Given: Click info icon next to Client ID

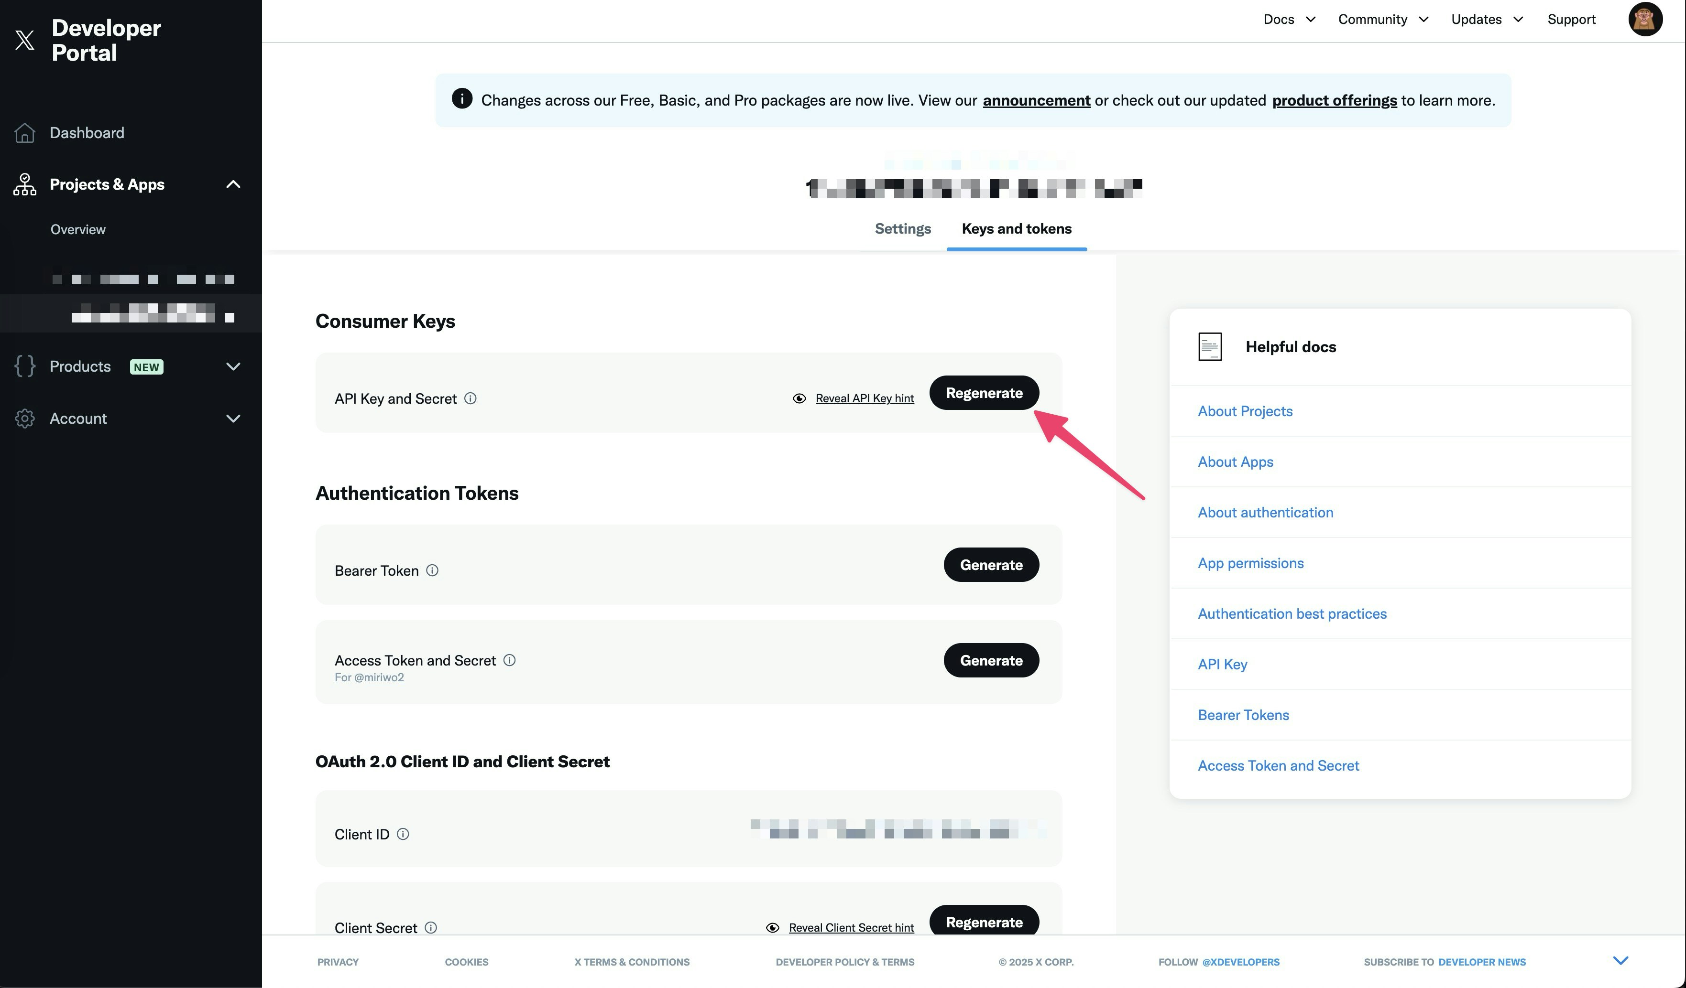Looking at the screenshot, I should click(x=403, y=834).
